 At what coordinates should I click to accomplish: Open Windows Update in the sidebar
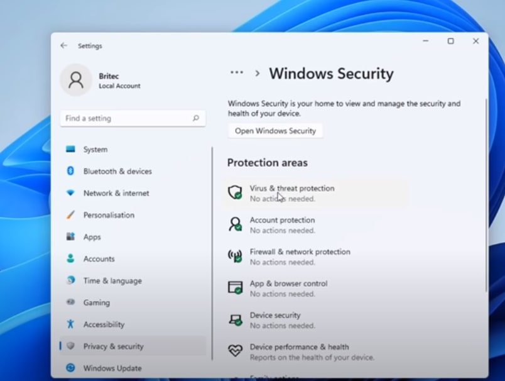112,368
